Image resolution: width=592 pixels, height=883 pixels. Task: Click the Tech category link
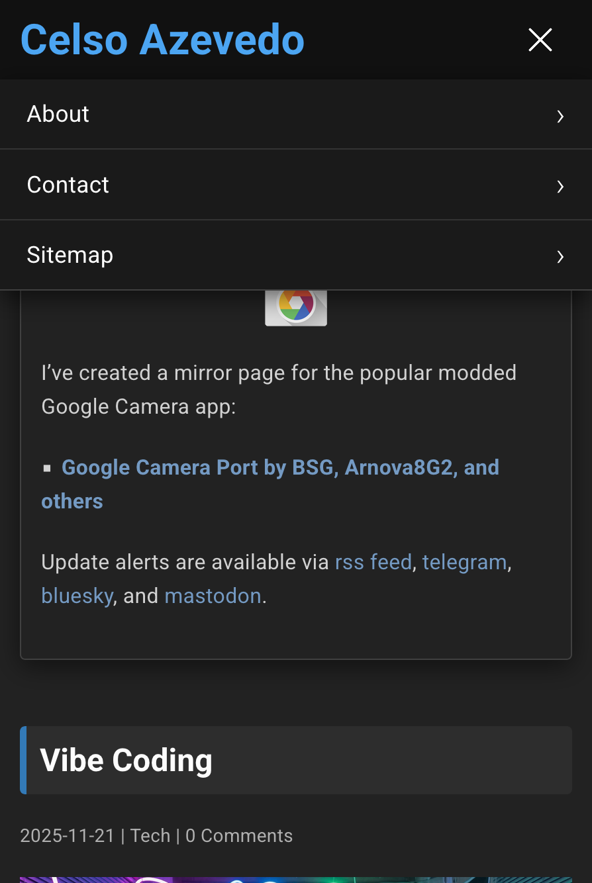coord(150,835)
